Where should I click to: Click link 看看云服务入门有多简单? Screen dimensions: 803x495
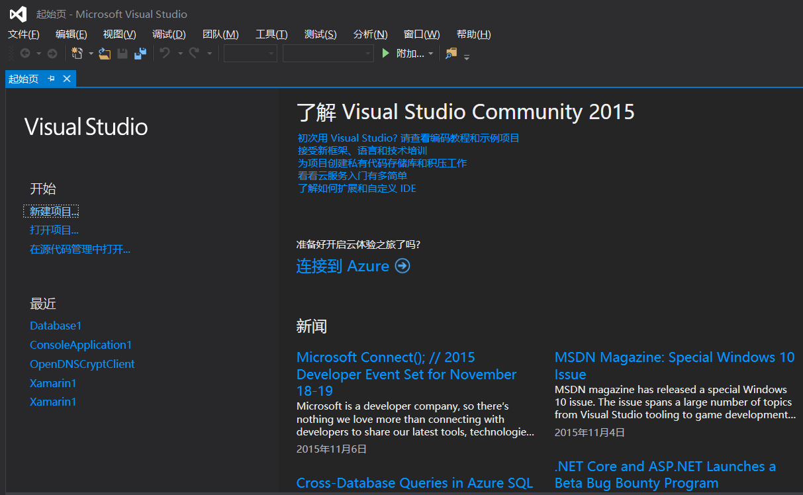coord(352,176)
